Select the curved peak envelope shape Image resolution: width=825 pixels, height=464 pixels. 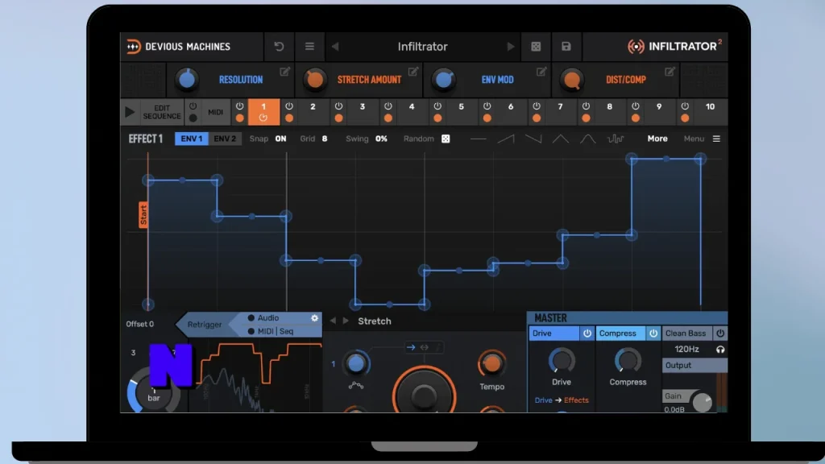pos(587,139)
